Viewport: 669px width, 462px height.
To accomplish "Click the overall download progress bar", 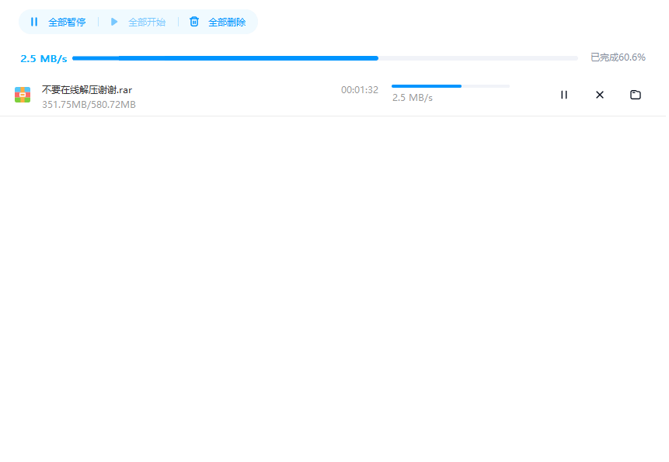I will 325,58.
